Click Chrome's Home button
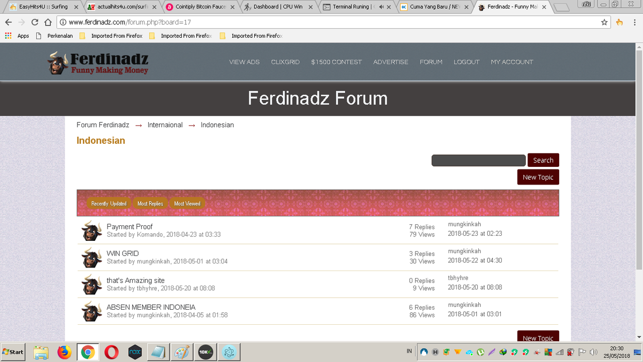 pos(48,22)
